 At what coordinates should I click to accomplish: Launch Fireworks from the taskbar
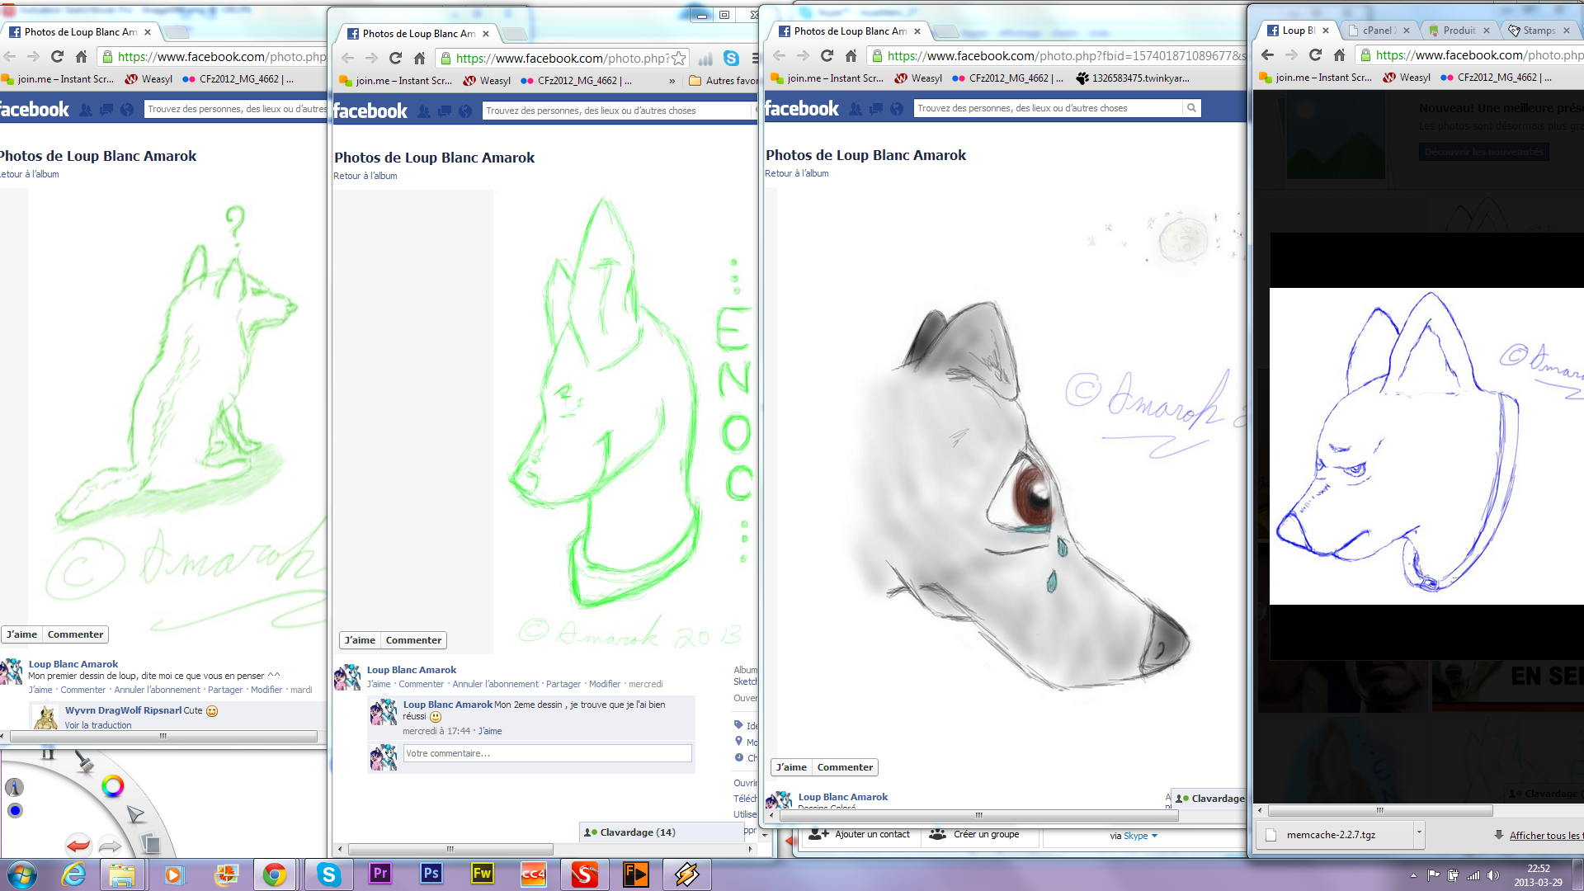[x=482, y=874]
